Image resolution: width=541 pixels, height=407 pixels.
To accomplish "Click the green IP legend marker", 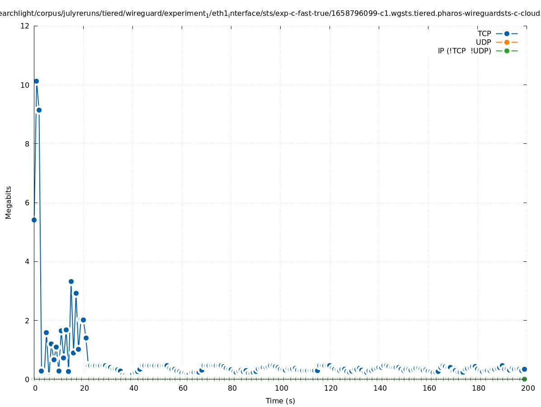I will pyautogui.click(x=507, y=51).
